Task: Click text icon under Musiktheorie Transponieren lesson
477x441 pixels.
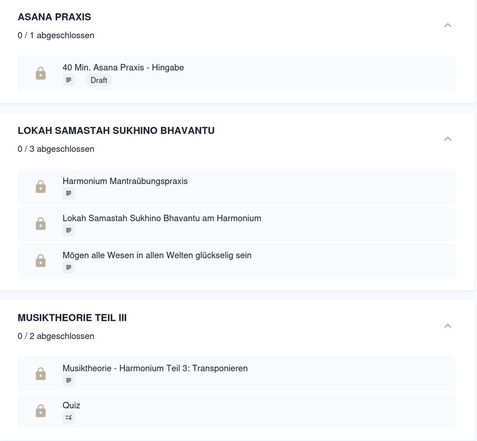Action: pos(69,380)
